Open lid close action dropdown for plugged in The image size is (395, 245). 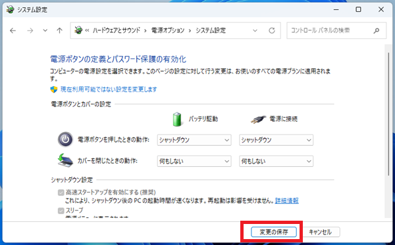pyautogui.click(x=276, y=161)
